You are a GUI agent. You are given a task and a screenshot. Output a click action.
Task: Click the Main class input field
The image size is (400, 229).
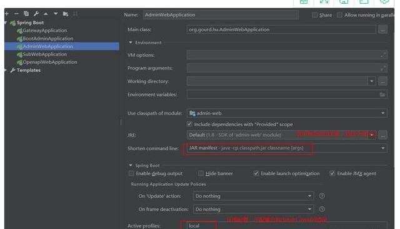tap(281, 29)
